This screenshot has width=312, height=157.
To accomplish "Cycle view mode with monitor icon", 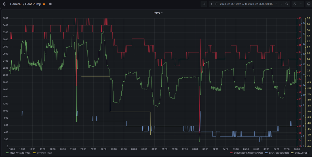I will (309, 4).
